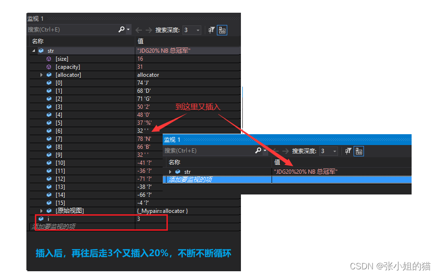Image resolution: width=438 pixels, height=275 pixels.
Task: Click the blue cube icon of [7]
Action: [49, 138]
